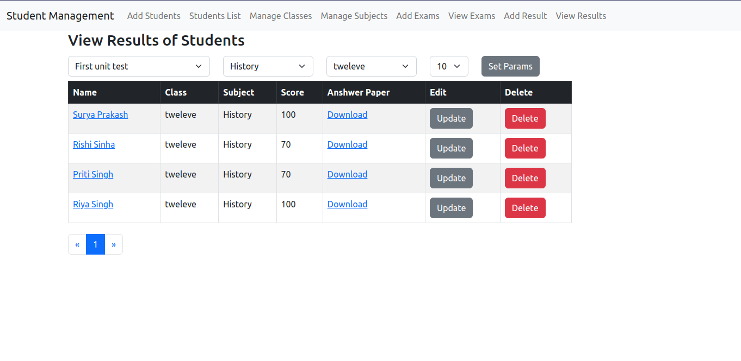
Task: Go to Student Management home link
Action: point(60,16)
